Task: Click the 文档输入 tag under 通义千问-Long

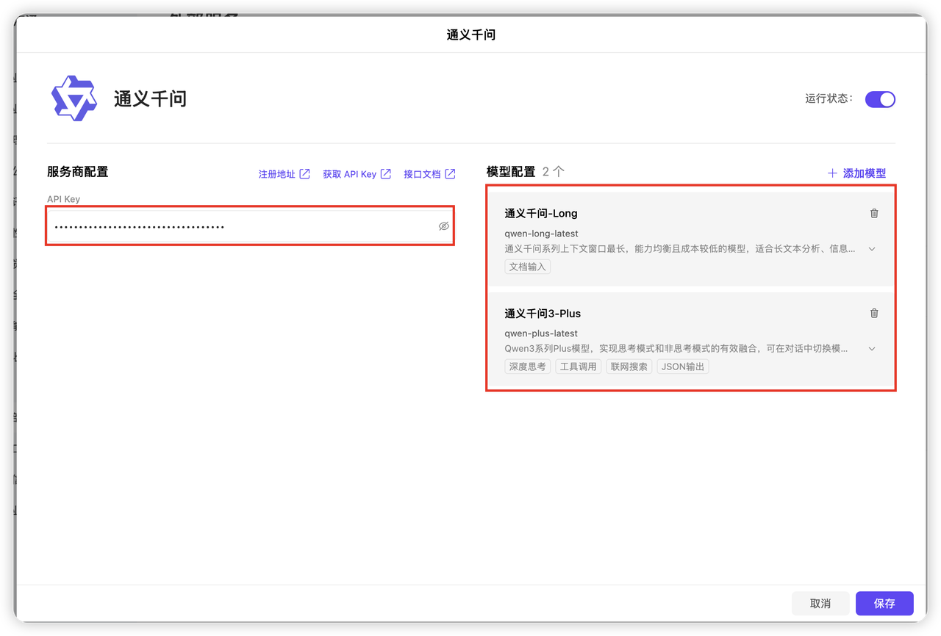Action: [x=527, y=267]
